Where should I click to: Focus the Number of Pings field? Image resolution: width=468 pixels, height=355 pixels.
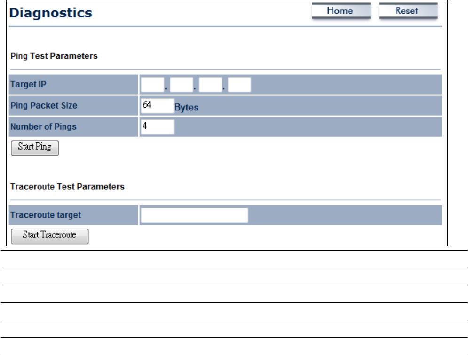pyautogui.click(x=157, y=127)
